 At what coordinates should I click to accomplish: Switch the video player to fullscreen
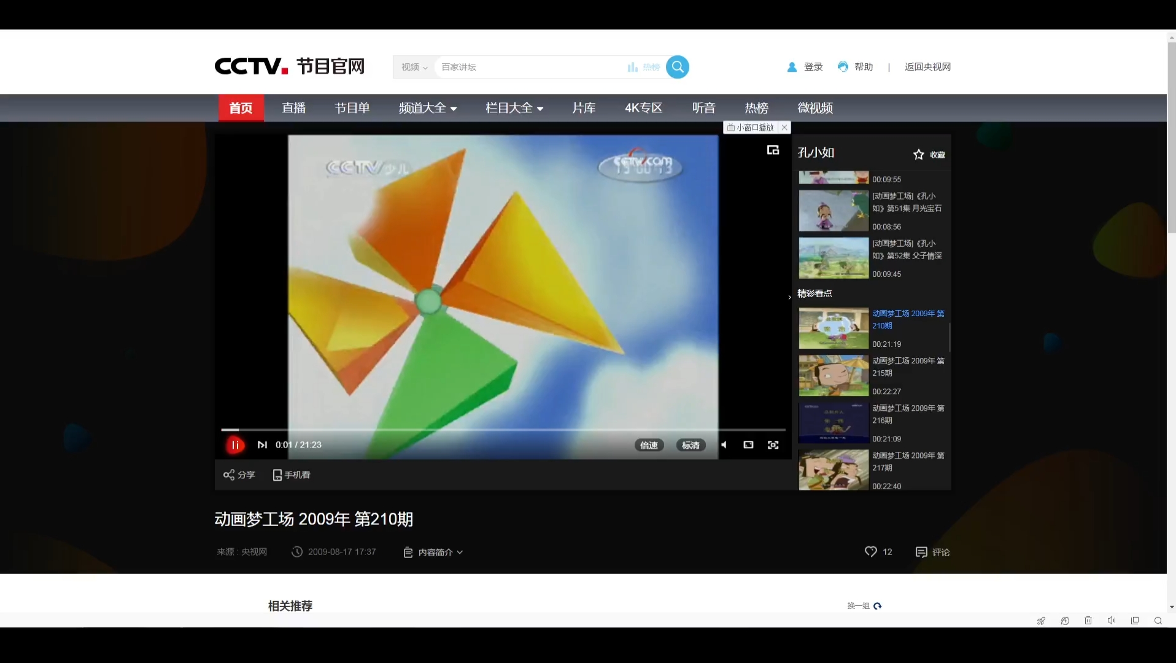pos(773,445)
